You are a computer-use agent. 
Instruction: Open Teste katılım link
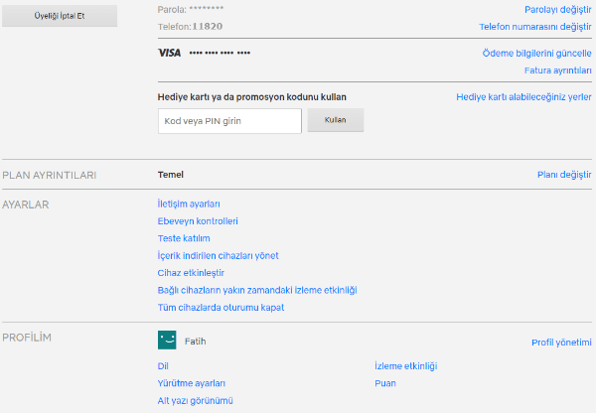click(184, 238)
